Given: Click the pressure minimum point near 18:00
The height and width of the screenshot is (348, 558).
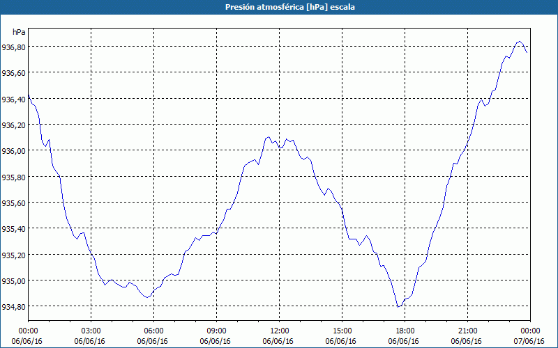Looking at the screenshot, I should click(398, 306).
